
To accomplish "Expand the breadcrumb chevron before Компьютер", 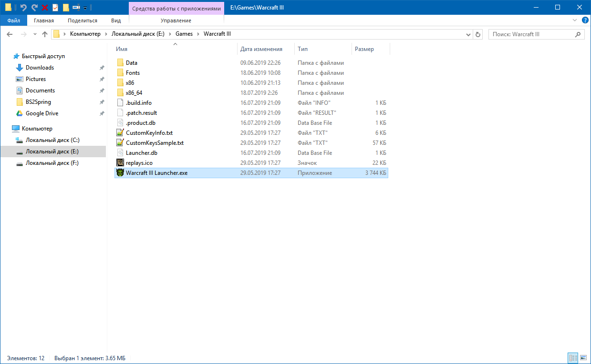I will click(x=65, y=34).
